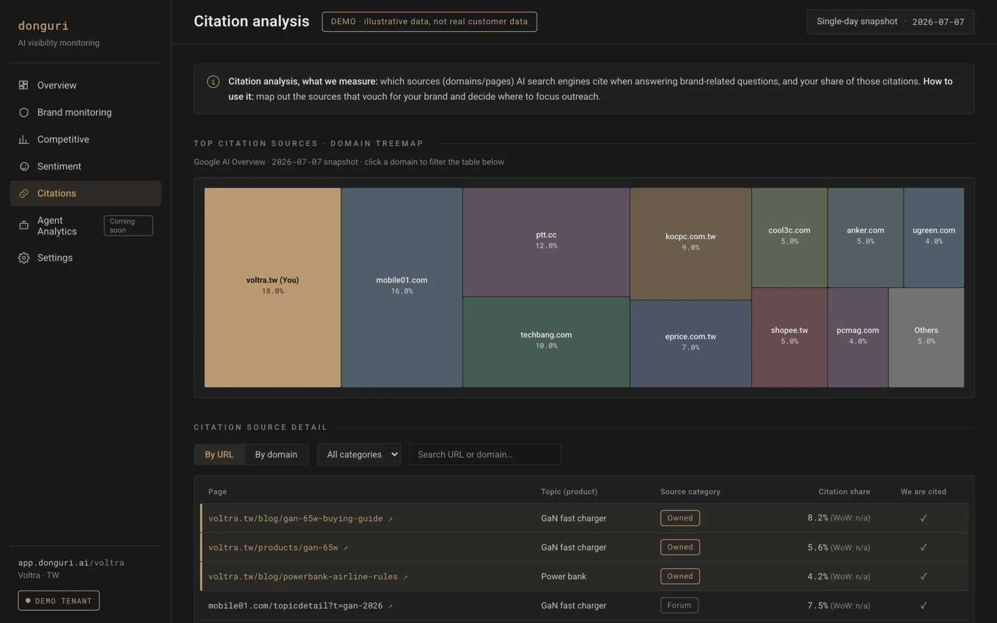
Task: Click the Others treemap tile
Action: (x=926, y=338)
